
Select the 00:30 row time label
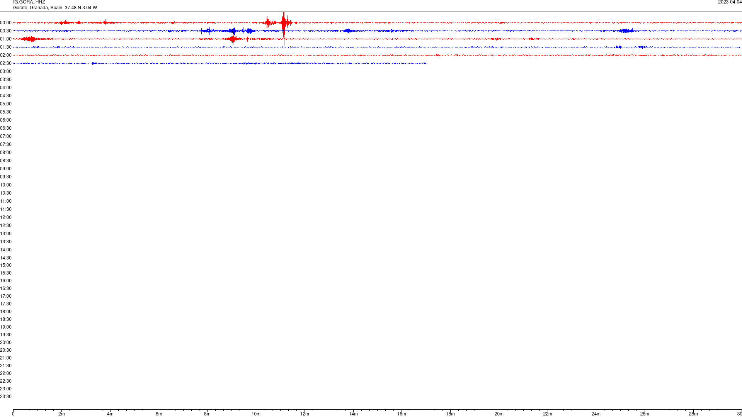pos(6,31)
